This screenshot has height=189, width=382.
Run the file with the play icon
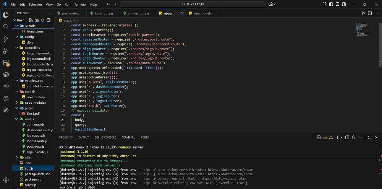(x=363, y=13)
